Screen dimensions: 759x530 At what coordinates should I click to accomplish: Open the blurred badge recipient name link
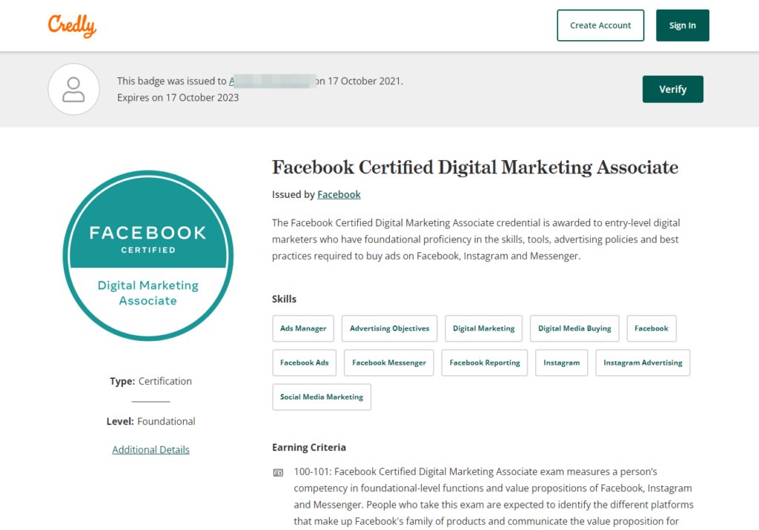point(271,81)
